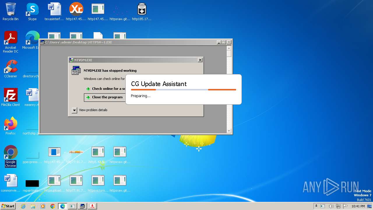
Task: Launch Microsoft Edge desktop shortcut
Action: [32, 40]
